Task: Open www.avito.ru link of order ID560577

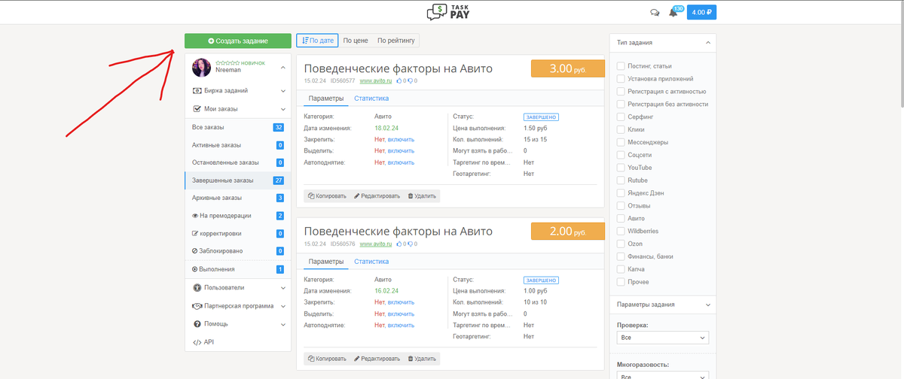Action: point(376,80)
